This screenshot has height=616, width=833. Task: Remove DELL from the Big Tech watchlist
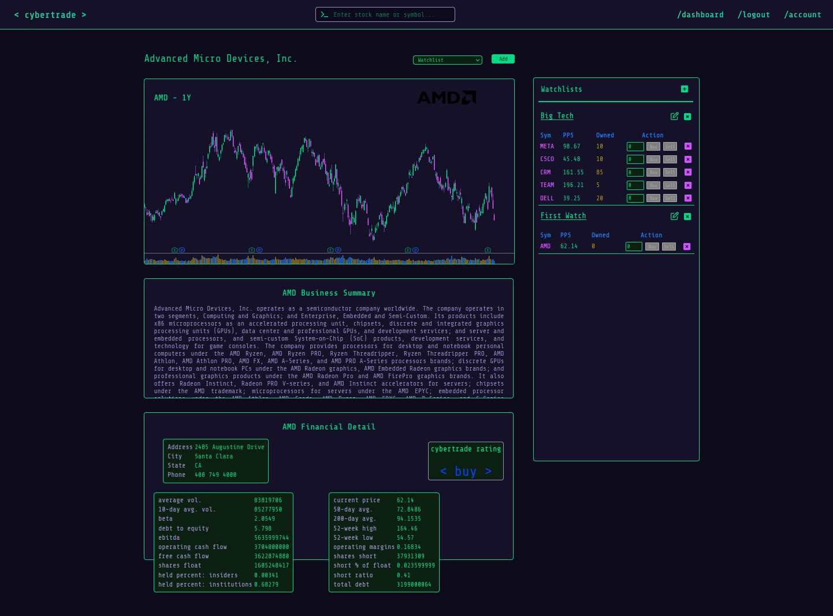click(687, 198)
